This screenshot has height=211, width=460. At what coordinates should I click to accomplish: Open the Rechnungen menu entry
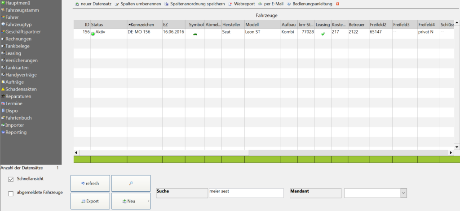pos(18,39)
